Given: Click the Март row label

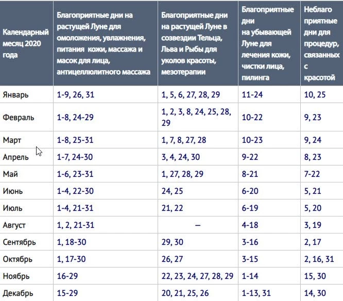Looking at the screenshot, I should click(13, 140).
